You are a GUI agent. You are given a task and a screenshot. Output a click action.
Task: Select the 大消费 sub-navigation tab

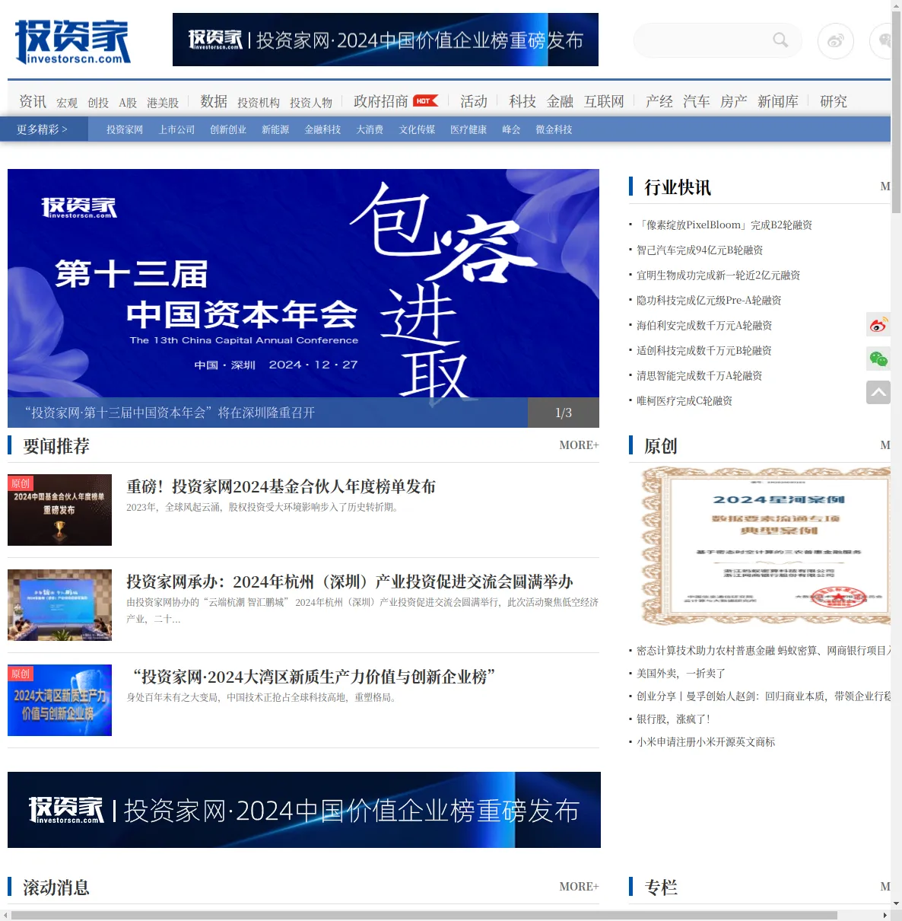[x=370, y=129]
